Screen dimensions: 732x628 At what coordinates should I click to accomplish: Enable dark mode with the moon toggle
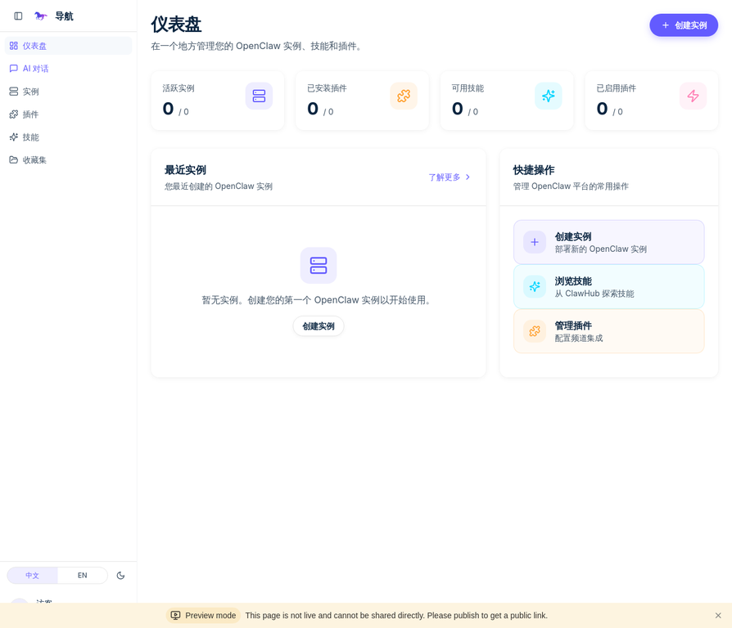120,575
